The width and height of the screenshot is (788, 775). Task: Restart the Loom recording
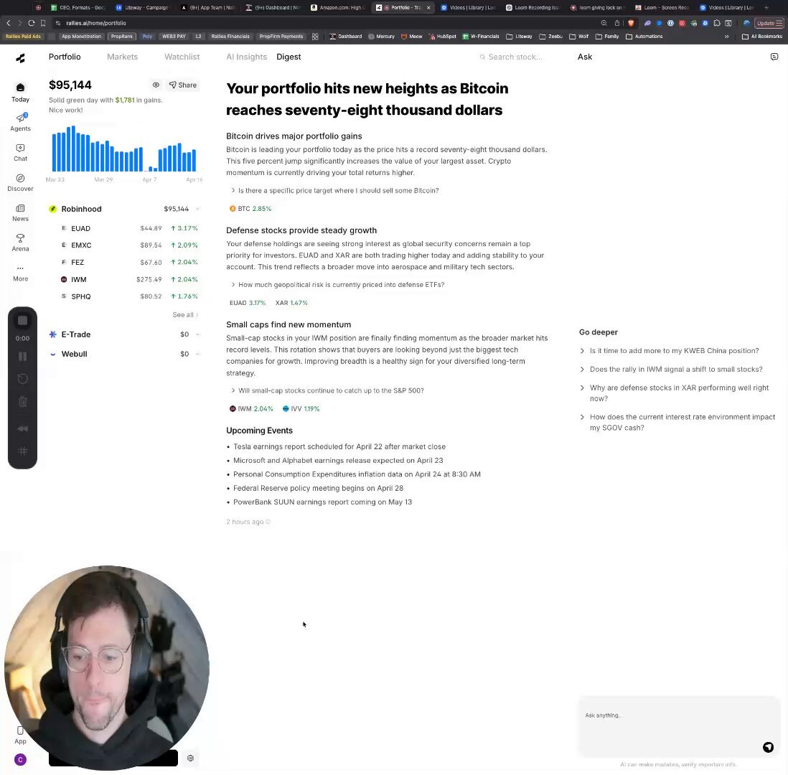[23, 379]
